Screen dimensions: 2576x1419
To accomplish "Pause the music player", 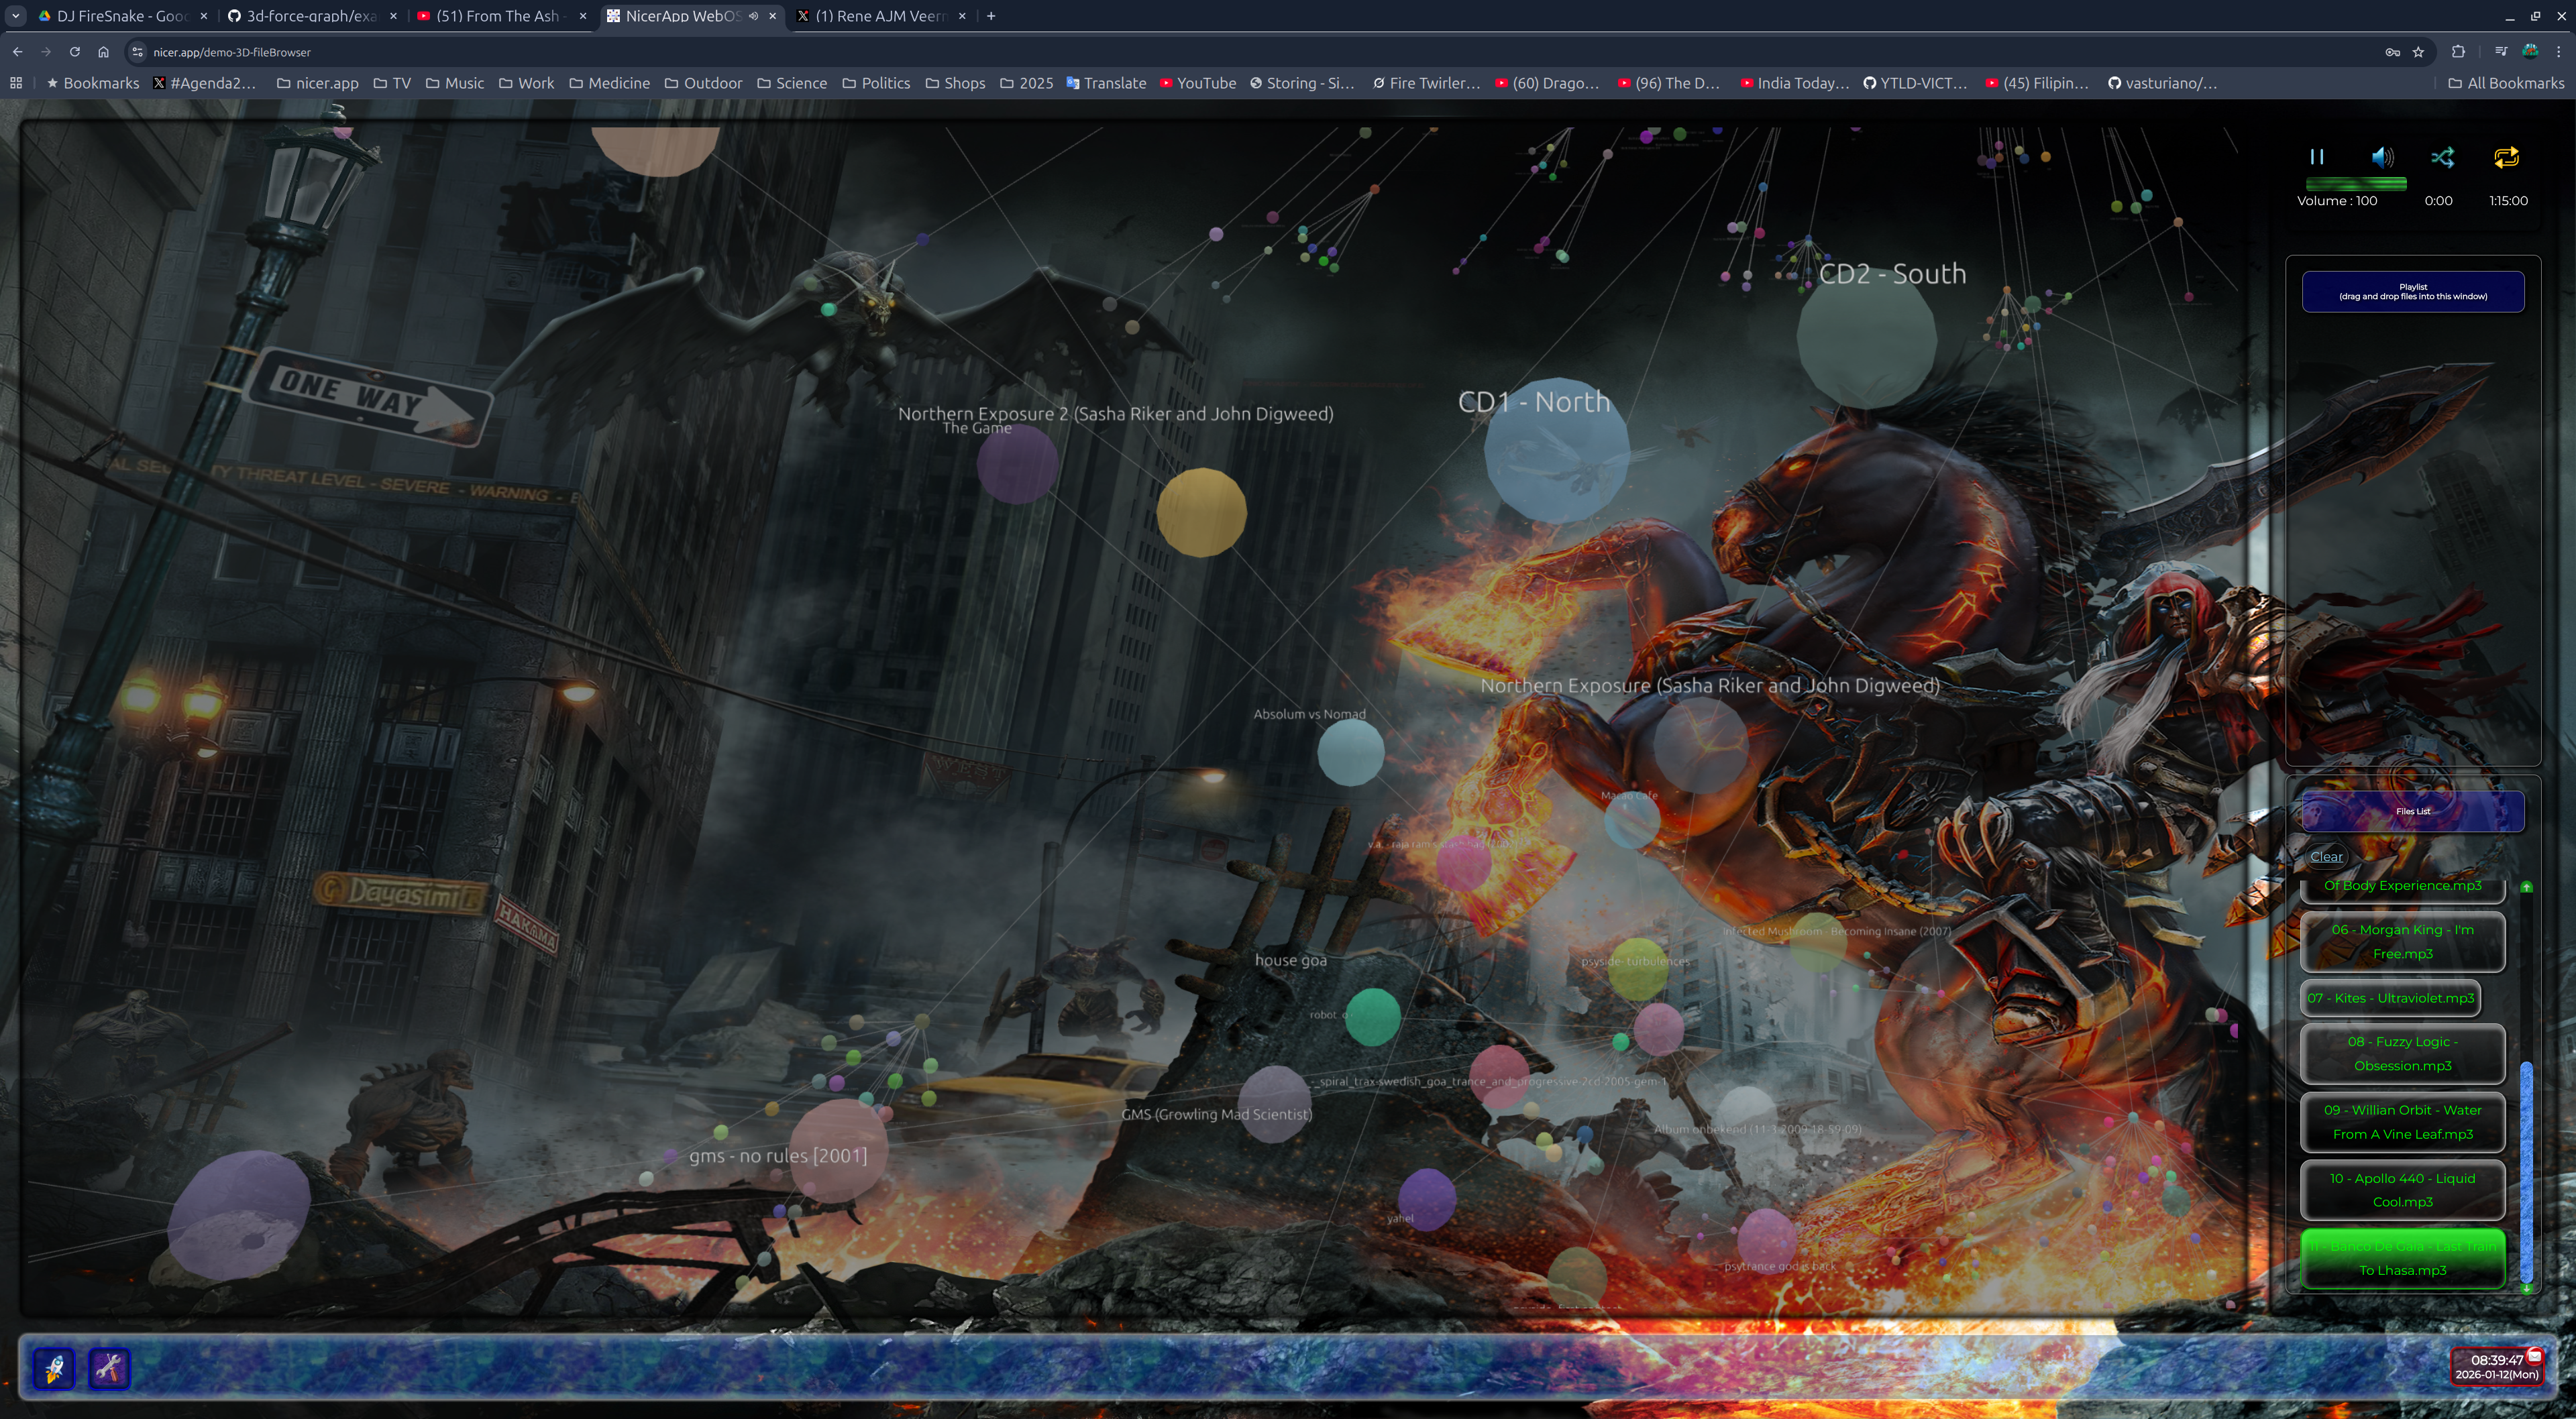I will point(2316,157).
